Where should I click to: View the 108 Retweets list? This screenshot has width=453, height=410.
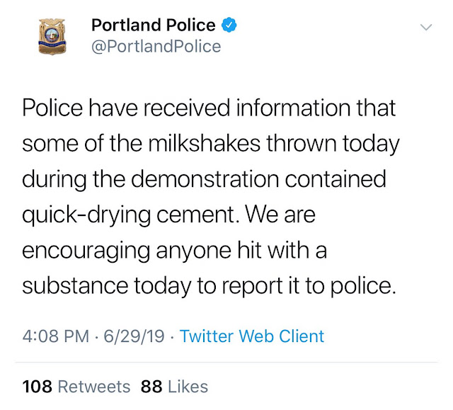pyautogui.click(x=76, y=387)
